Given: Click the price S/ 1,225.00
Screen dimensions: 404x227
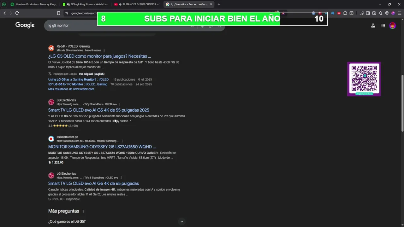Looking at the screenshot, I should [56, 163].
